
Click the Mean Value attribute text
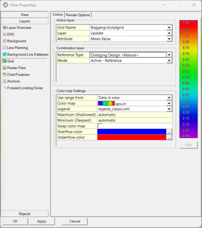(101, 39)
